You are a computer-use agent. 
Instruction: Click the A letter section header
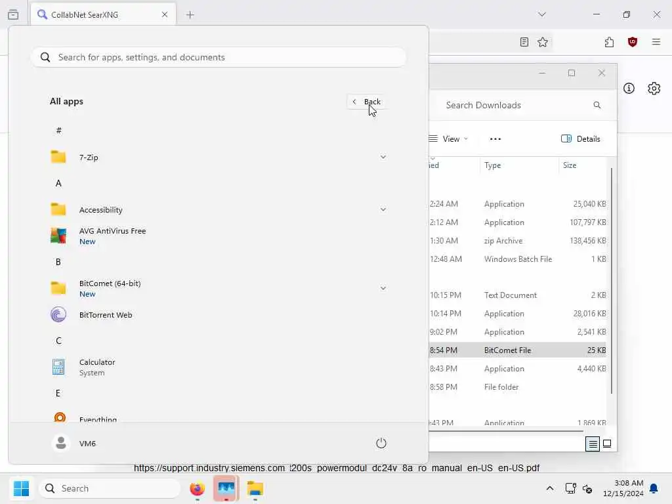[58, 184]
